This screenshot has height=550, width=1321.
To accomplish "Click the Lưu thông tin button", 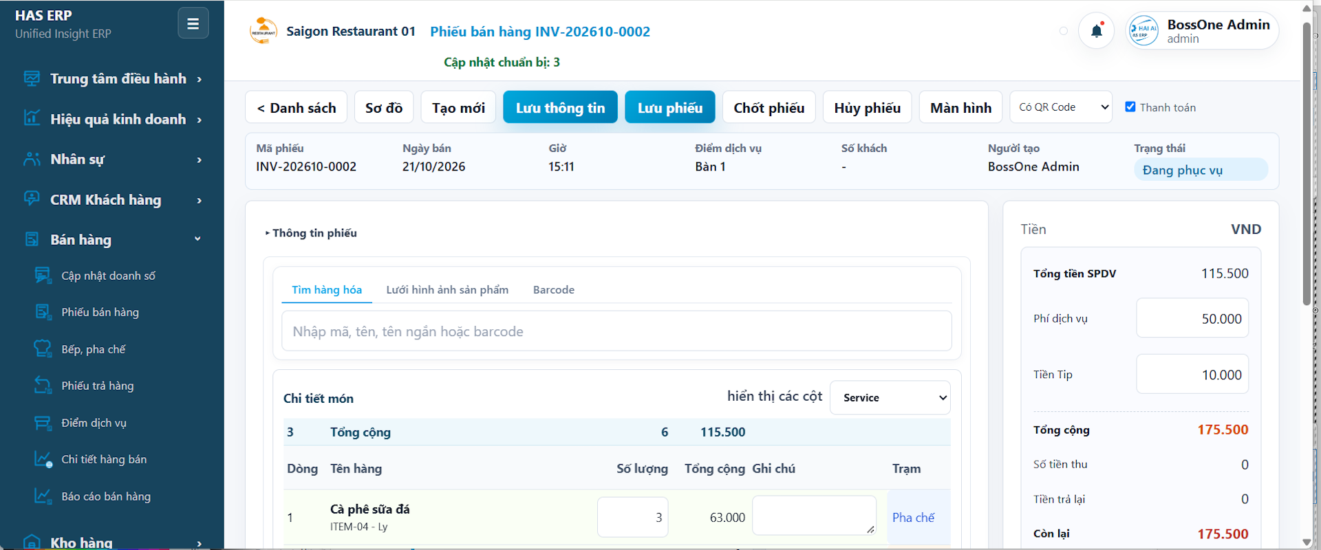I will [561, 107].
